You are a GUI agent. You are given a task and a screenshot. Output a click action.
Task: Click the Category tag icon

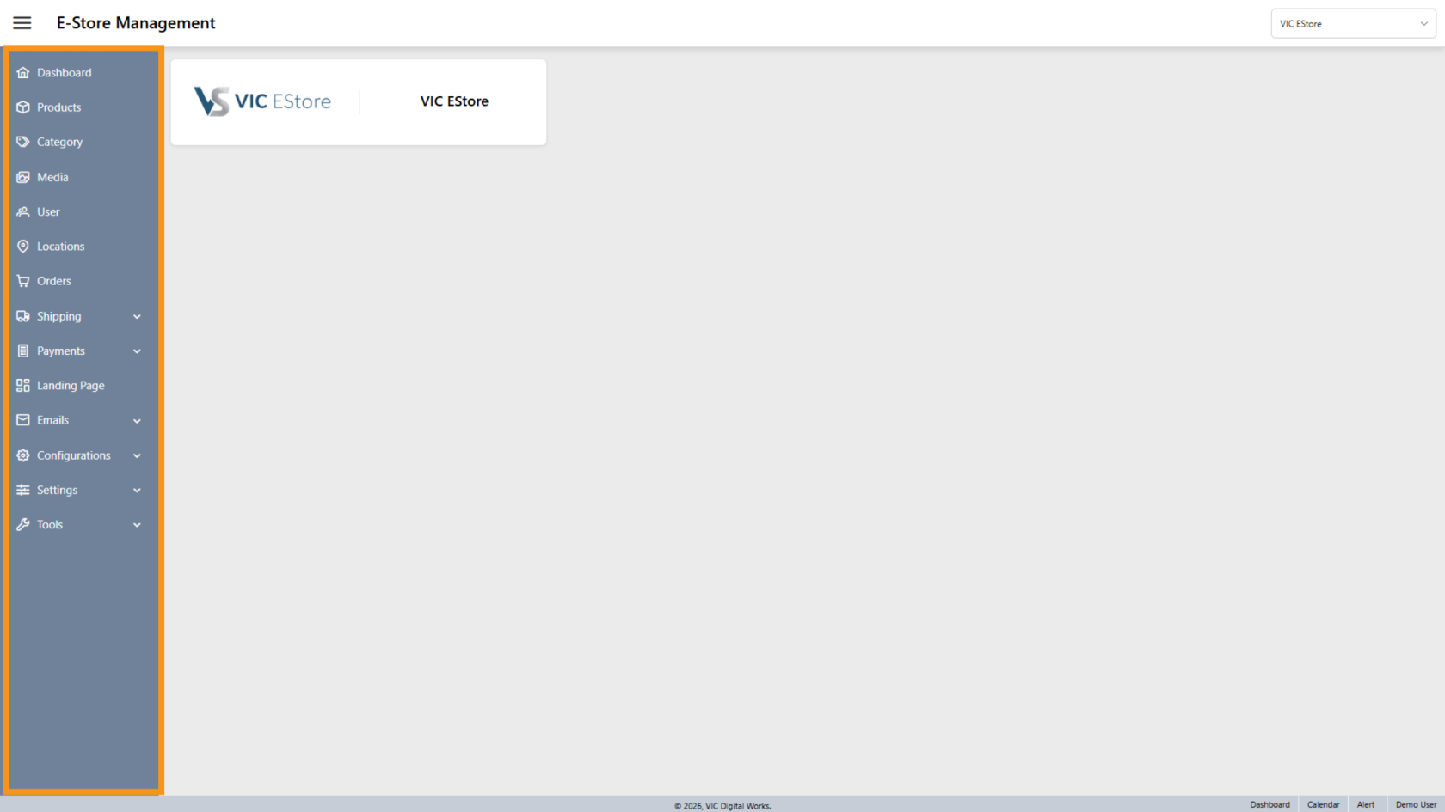23,142
